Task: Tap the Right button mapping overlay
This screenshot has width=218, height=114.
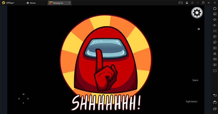Action: 192,102
